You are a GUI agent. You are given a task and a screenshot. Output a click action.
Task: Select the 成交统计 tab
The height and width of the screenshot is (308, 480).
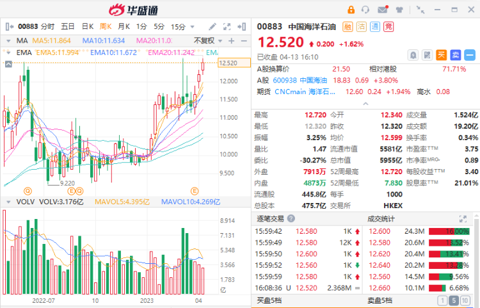(381, 218)
